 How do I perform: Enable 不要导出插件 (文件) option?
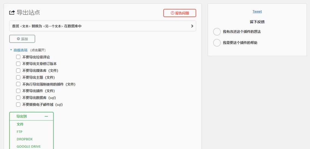(18, 91)
